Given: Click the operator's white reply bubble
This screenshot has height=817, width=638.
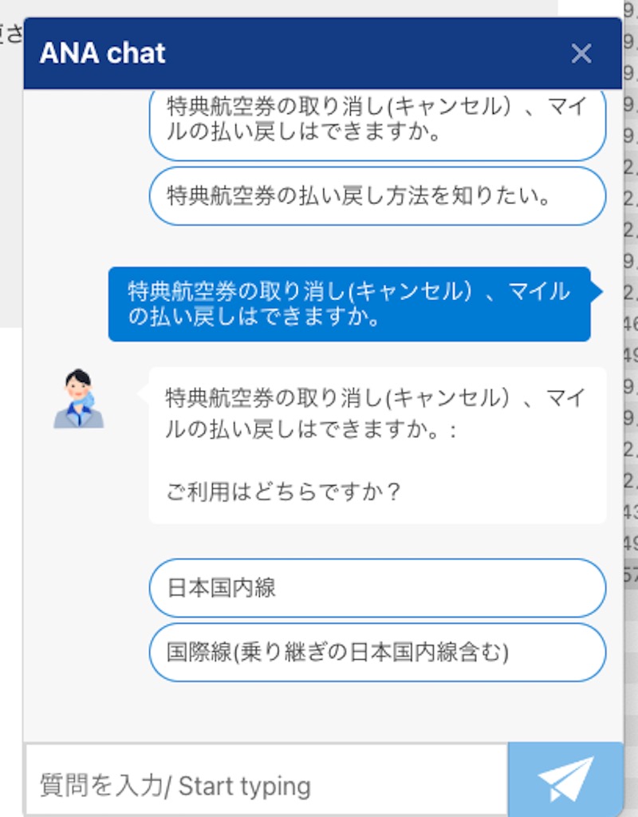Looking at the screenshot, I should (x=377, y=445).
